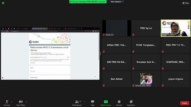Expand the arrow next to Participants
191x107 pixels.
click(85, 102)
